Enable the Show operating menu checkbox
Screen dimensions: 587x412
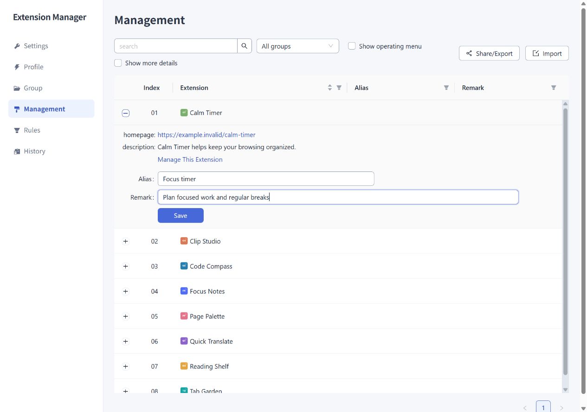[352, 46]
